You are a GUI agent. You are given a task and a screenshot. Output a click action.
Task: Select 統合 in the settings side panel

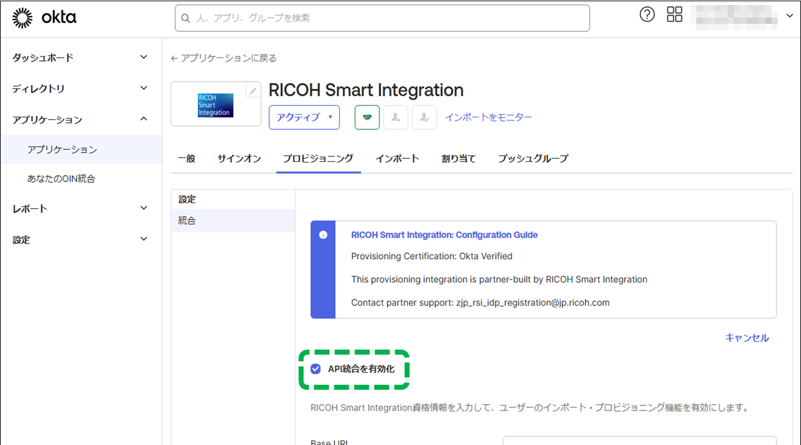(x=233, y=221)
